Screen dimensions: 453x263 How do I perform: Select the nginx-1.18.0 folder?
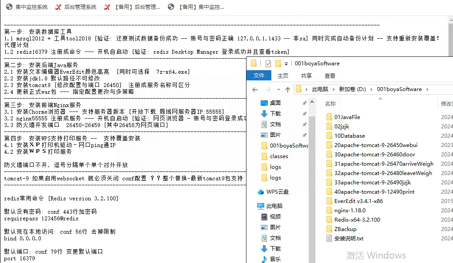[346, 211]
